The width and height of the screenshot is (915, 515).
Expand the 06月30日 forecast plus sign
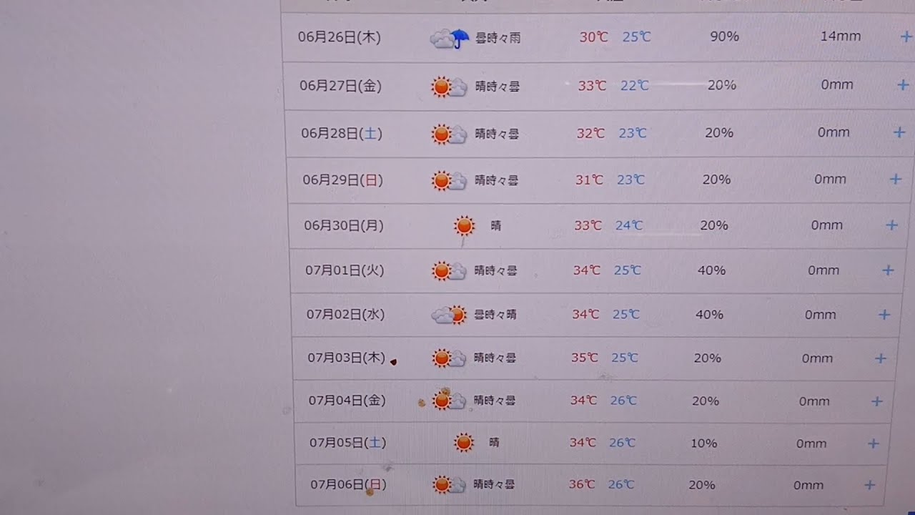pyautogui.click(x=891, y=225)
